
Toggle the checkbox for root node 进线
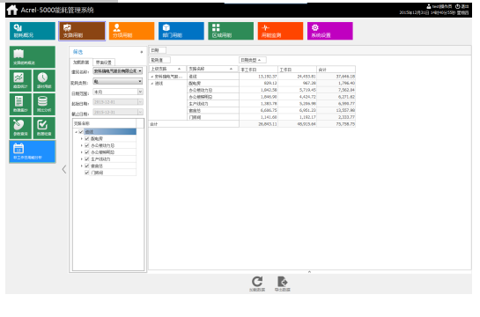81,132
